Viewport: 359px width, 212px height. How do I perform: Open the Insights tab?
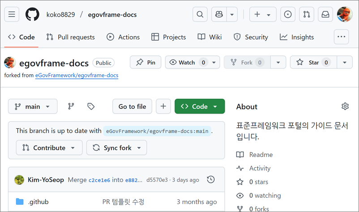tap(296, 37)
